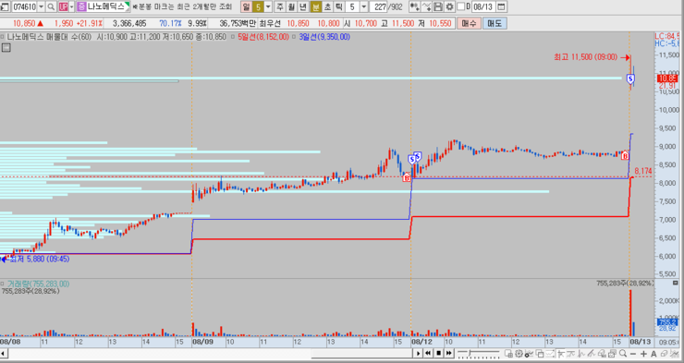This screenshot has height=363, width=684.
Task: Expand dropdown arrow next to UP icon
Action: tap(72, 6)
